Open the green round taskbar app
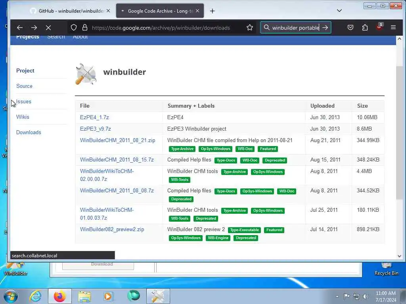This screenshot has height=304, width=406. tap(134, 296)
